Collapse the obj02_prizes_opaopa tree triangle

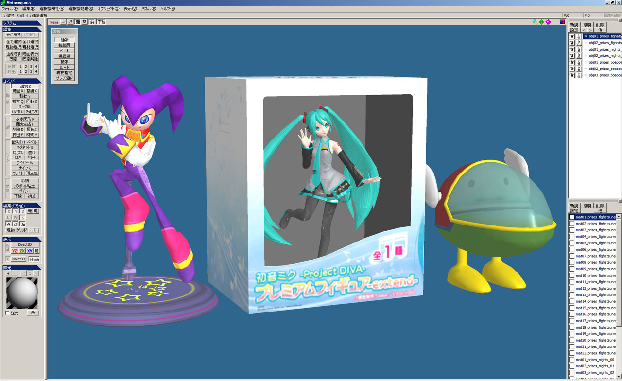[586, 69]
